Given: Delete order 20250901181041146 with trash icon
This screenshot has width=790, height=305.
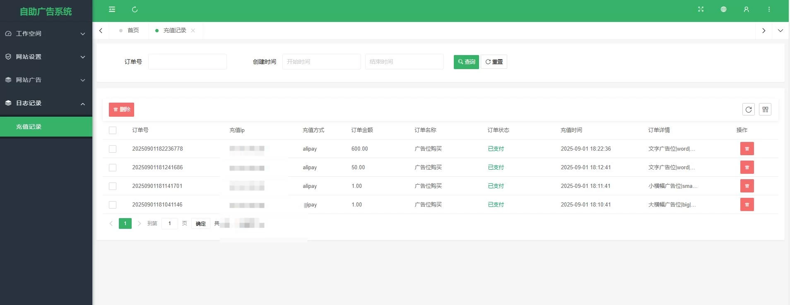Looking at the screenshot, I should [747, 204].
